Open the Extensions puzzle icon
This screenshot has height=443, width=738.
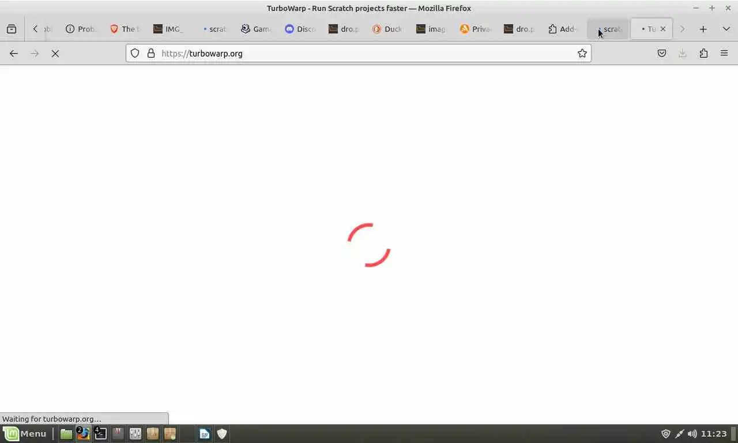pos(703,53)
